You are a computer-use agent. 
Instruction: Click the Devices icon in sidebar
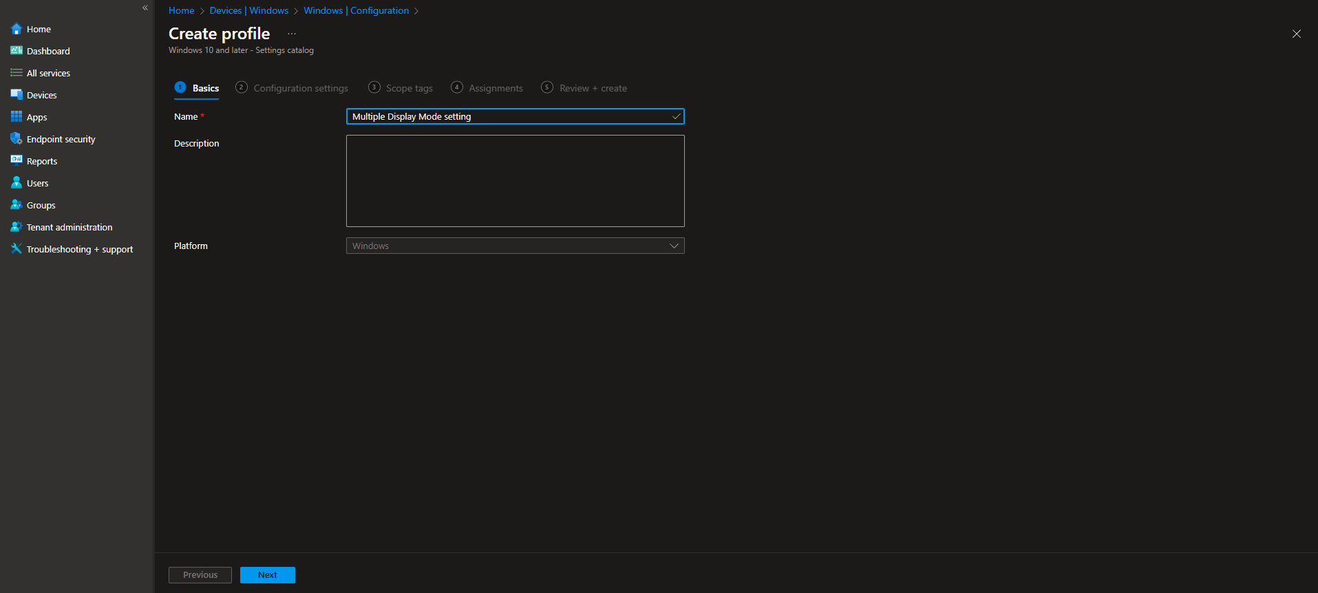click(x=17, y=95)
